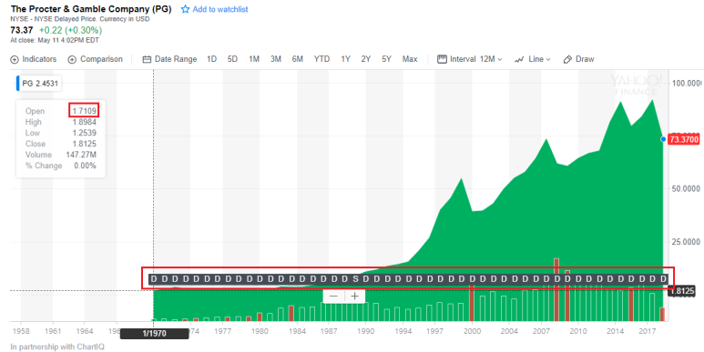Open the In partnership with ChartIQ link
The image size is (704, 352).
click(x=57, y=347)
